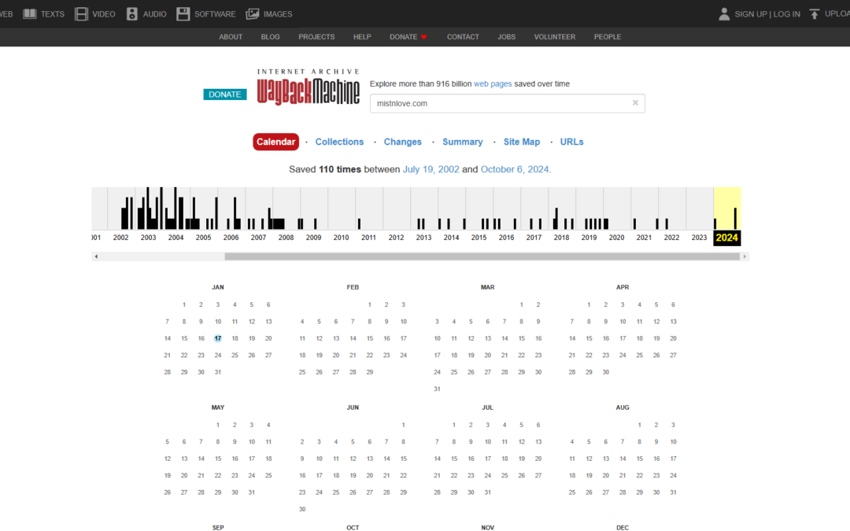This screenshot has height=531, width=850.
Task: Open the July 19, 2002 first capture link
Action: tap(431, 169)
